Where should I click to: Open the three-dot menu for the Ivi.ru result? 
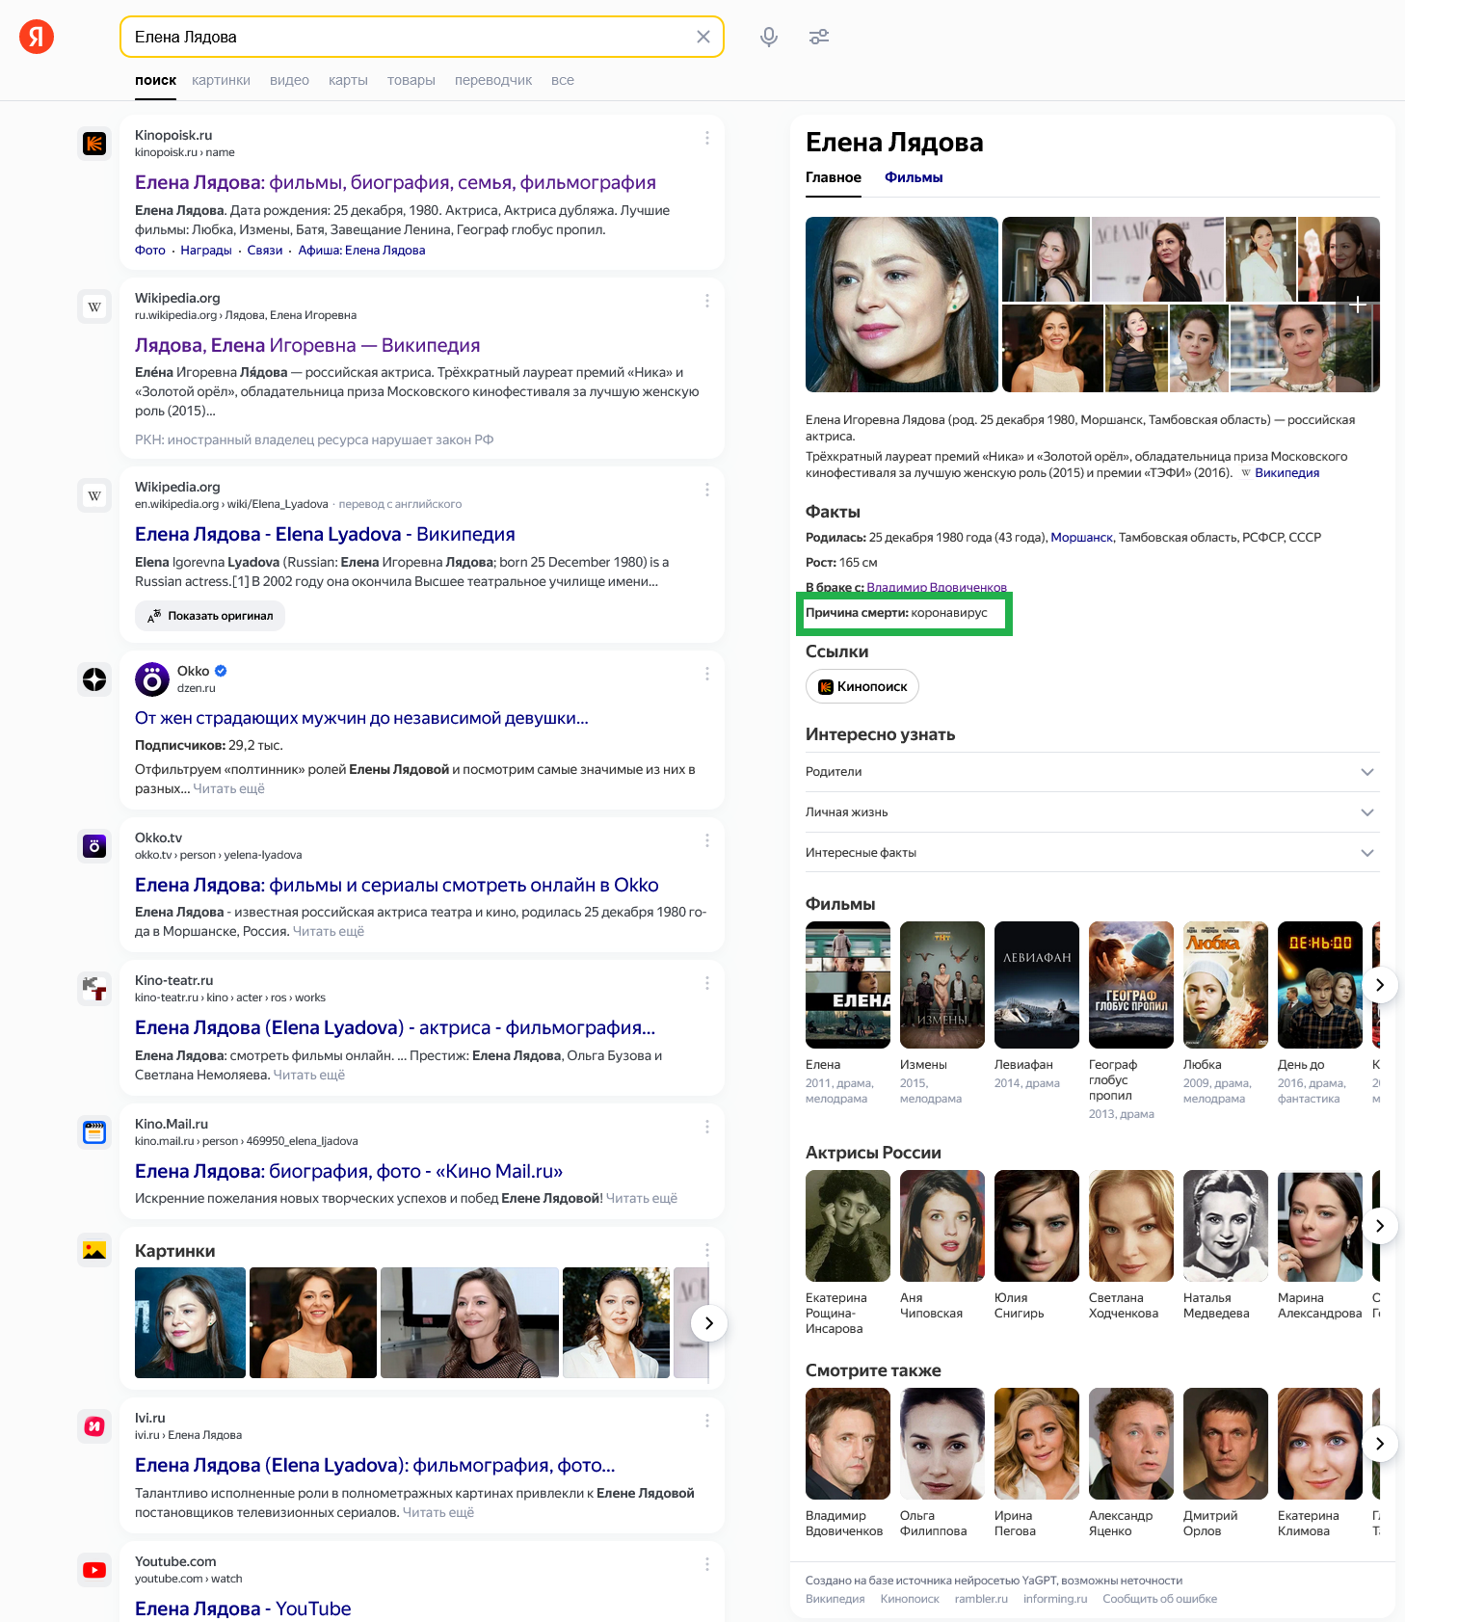707,1421
